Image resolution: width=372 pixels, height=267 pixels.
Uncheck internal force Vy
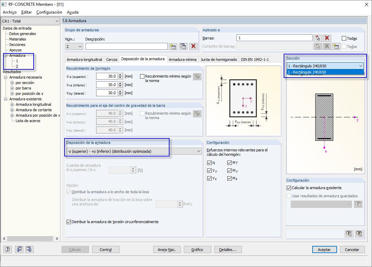click(209, 170)
